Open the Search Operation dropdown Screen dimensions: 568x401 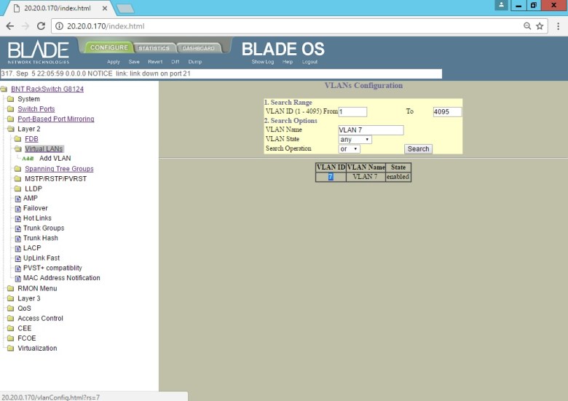click(x=350, y=148)
